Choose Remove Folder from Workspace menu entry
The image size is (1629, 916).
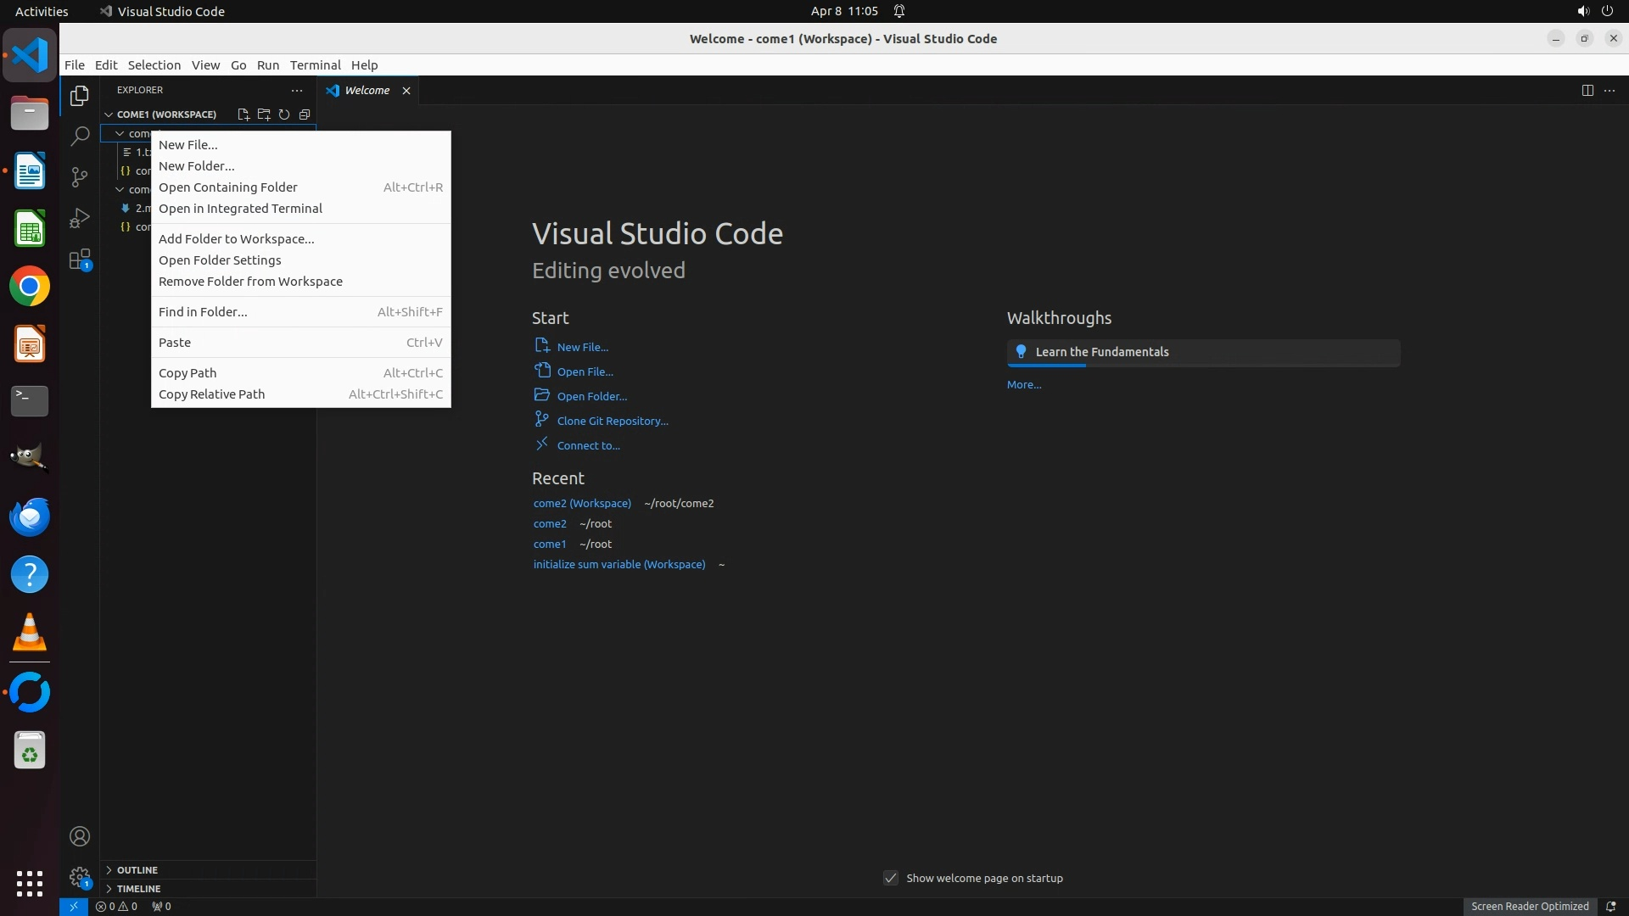coord(250,282)
